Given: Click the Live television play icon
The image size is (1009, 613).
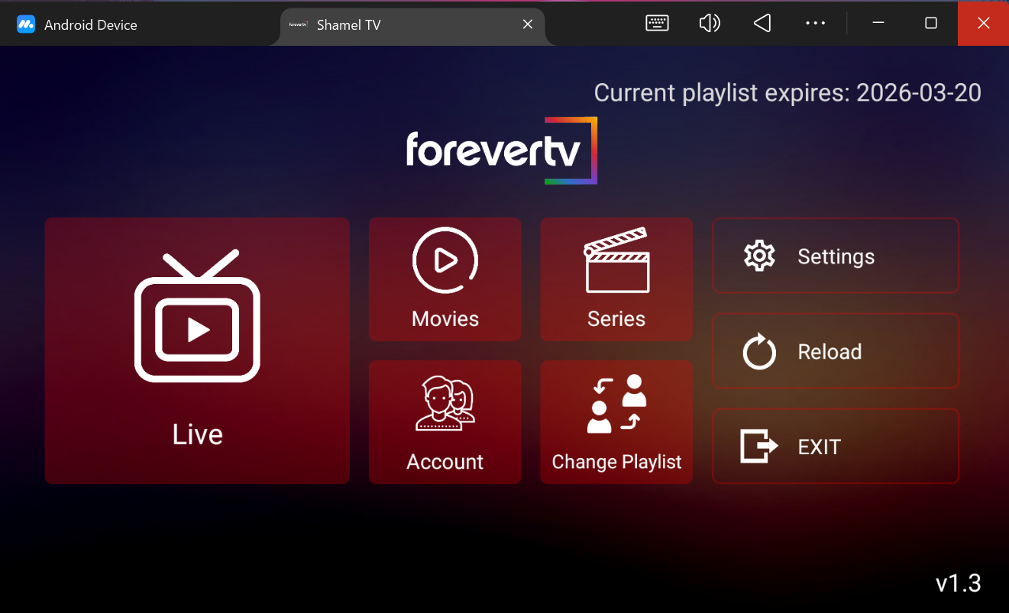Looking at the screenshot, I should pos(197,315).
